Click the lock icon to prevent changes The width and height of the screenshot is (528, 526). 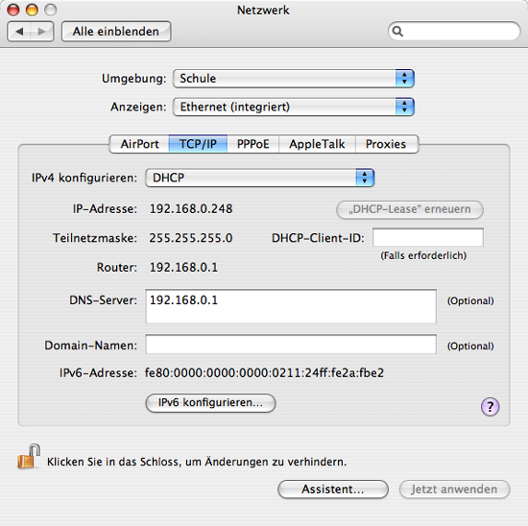coord(28,457)
